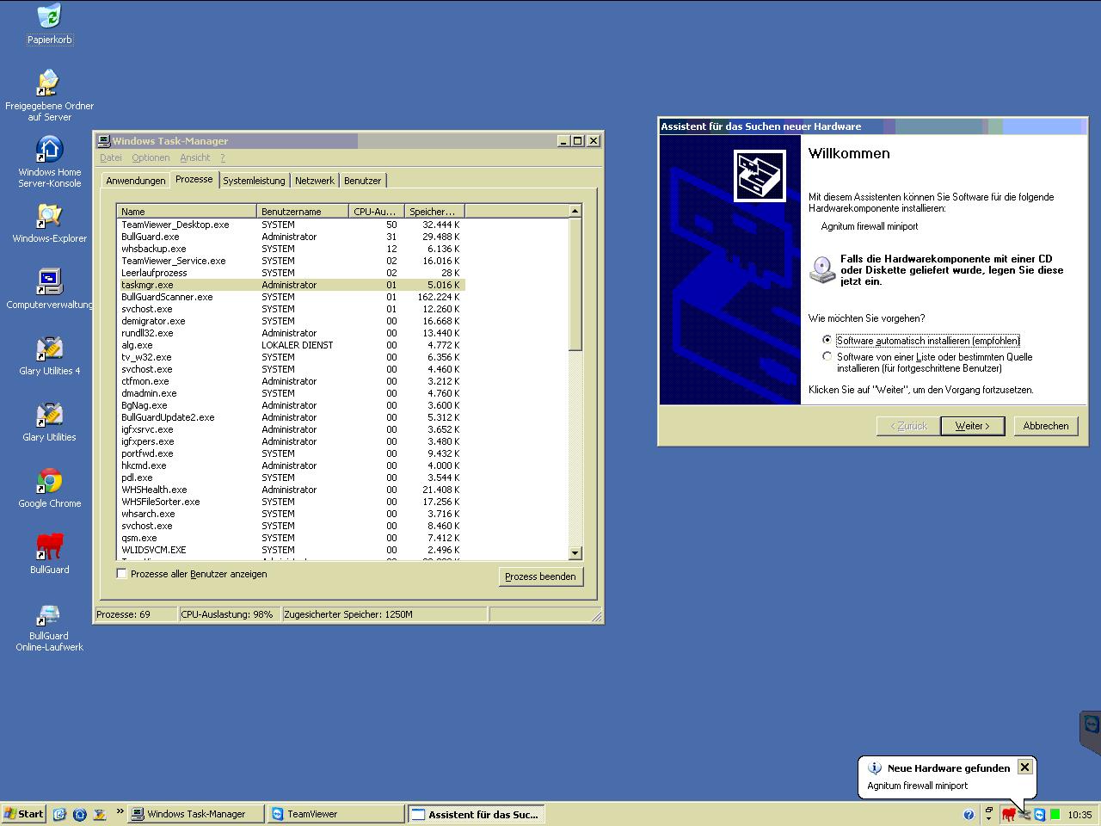This screenshot has width=1101, height=826.
Task: Launch Windows-Explorer from the desktop
Action: tap(49, 223)
